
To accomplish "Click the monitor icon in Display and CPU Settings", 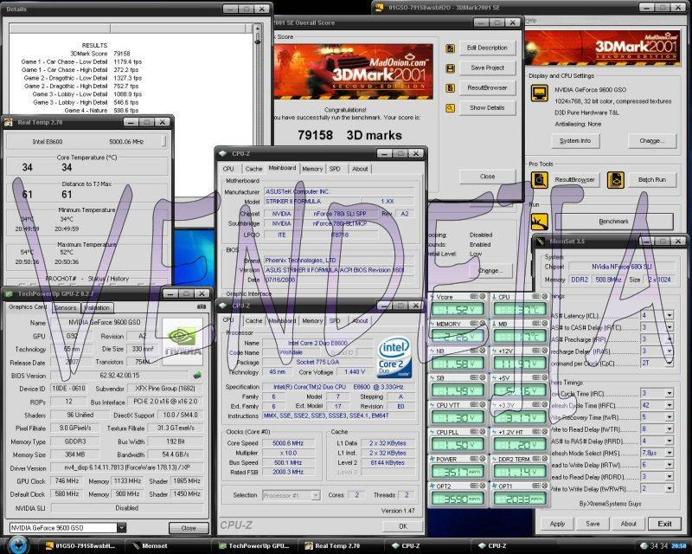I will (539, 93).
